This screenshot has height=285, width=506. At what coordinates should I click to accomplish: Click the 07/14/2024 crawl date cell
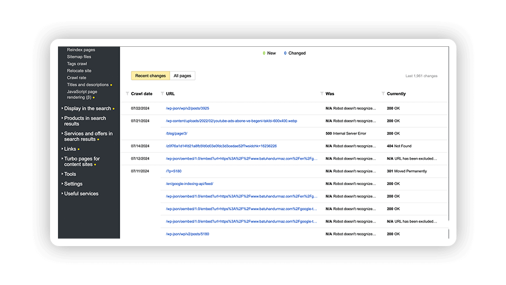click(140, 146)
